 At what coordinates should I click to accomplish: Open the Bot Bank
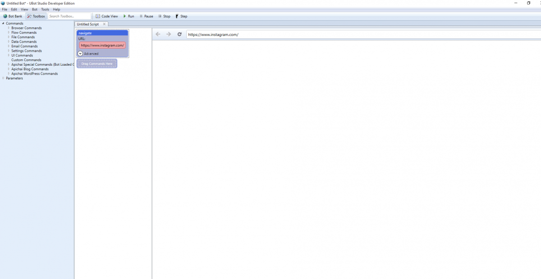pos(12,16)
